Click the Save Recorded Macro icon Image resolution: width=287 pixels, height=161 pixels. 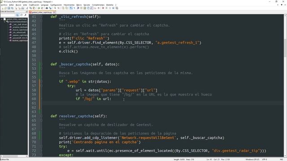117,8
